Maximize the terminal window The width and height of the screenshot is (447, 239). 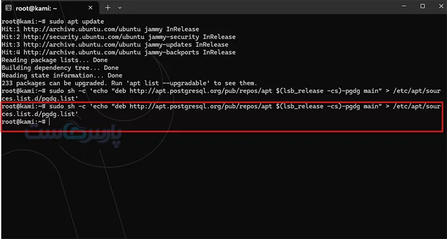coord(423,7)
